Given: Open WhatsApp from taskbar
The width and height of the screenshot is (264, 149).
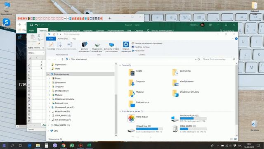Looking at the screenshot, I should 72,145.
